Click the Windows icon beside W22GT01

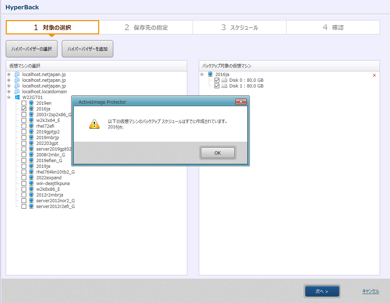17,97
